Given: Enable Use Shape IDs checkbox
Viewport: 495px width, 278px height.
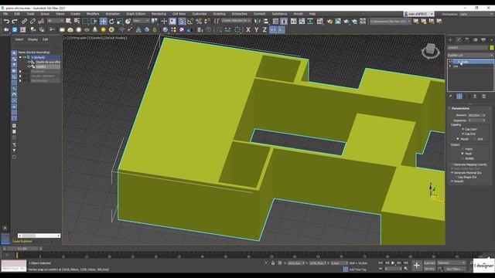Looking at the screenshot, I should click(x=456, y=177).
